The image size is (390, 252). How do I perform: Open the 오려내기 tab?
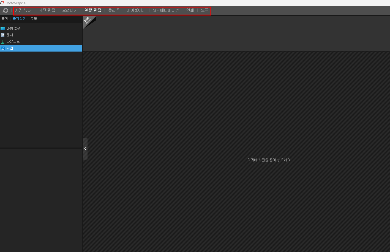coord(70,10)
